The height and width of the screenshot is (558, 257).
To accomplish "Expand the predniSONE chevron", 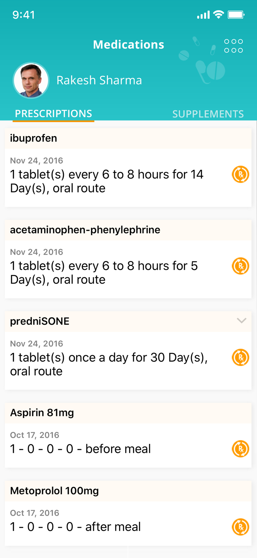I will (x=241, y=321).
